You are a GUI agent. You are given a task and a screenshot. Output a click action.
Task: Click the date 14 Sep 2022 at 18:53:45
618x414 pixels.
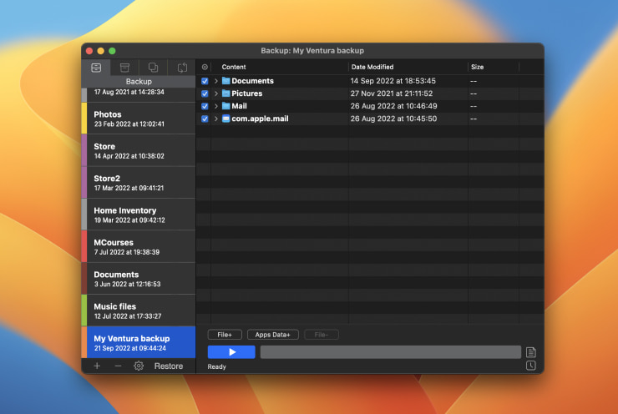393,81
